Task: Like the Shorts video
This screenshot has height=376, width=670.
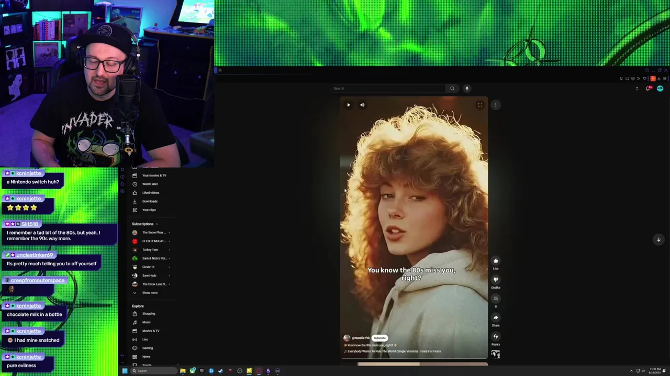Action: pos(496,261)
